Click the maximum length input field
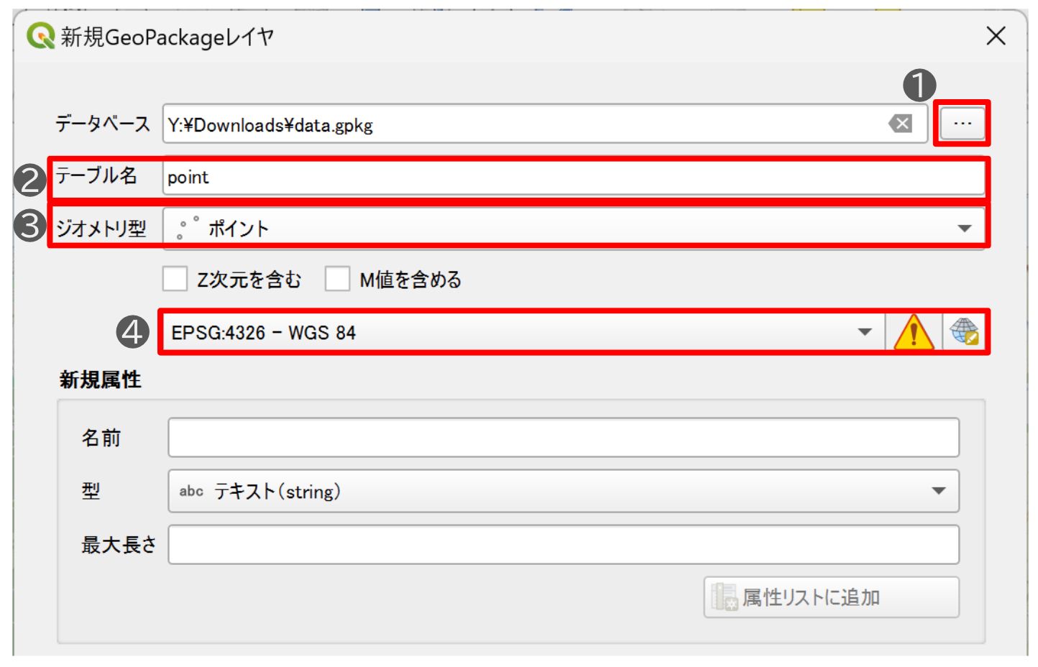 (x=564, y=545)
